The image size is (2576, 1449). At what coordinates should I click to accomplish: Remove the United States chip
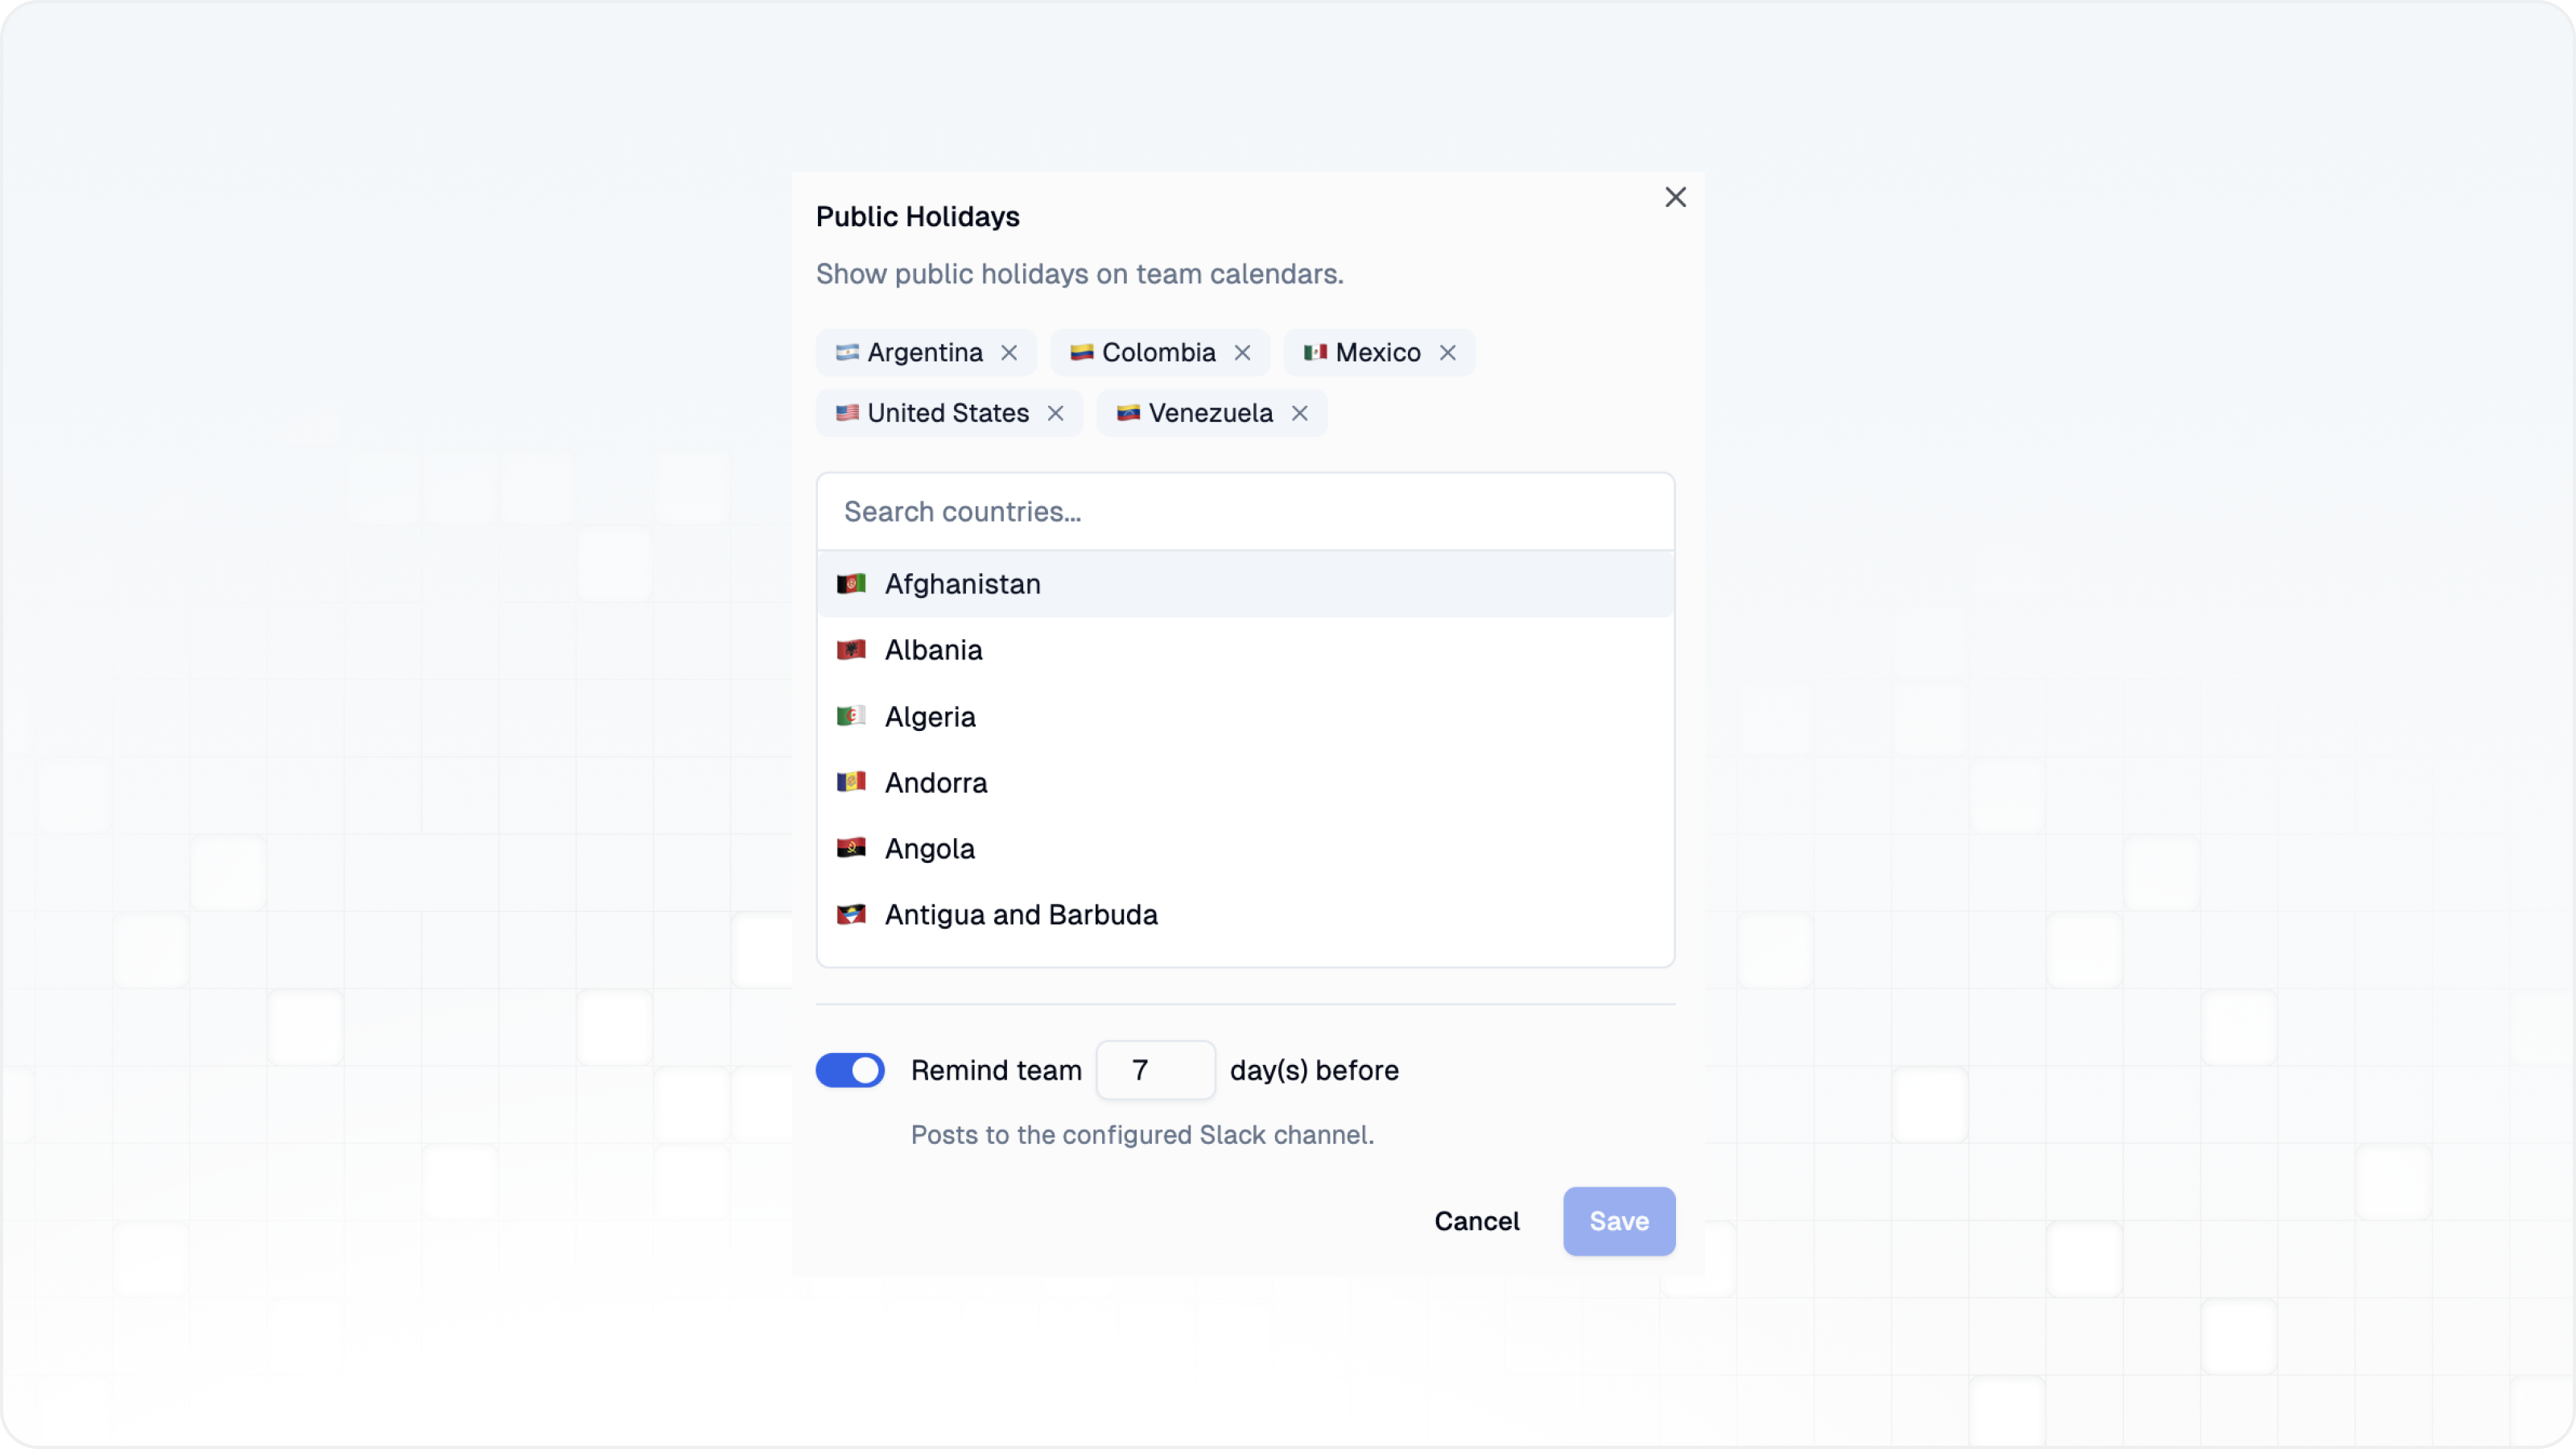[1055, 413]
